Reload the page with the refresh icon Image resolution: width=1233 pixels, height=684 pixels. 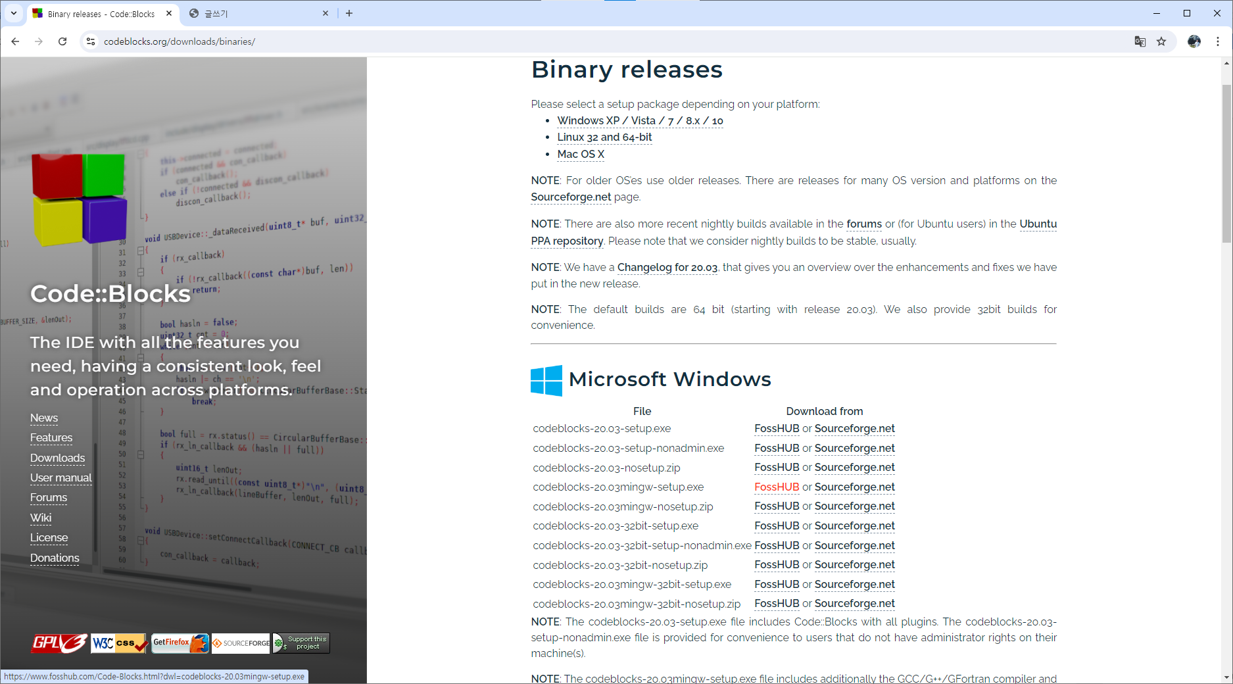tap(62, 41)
